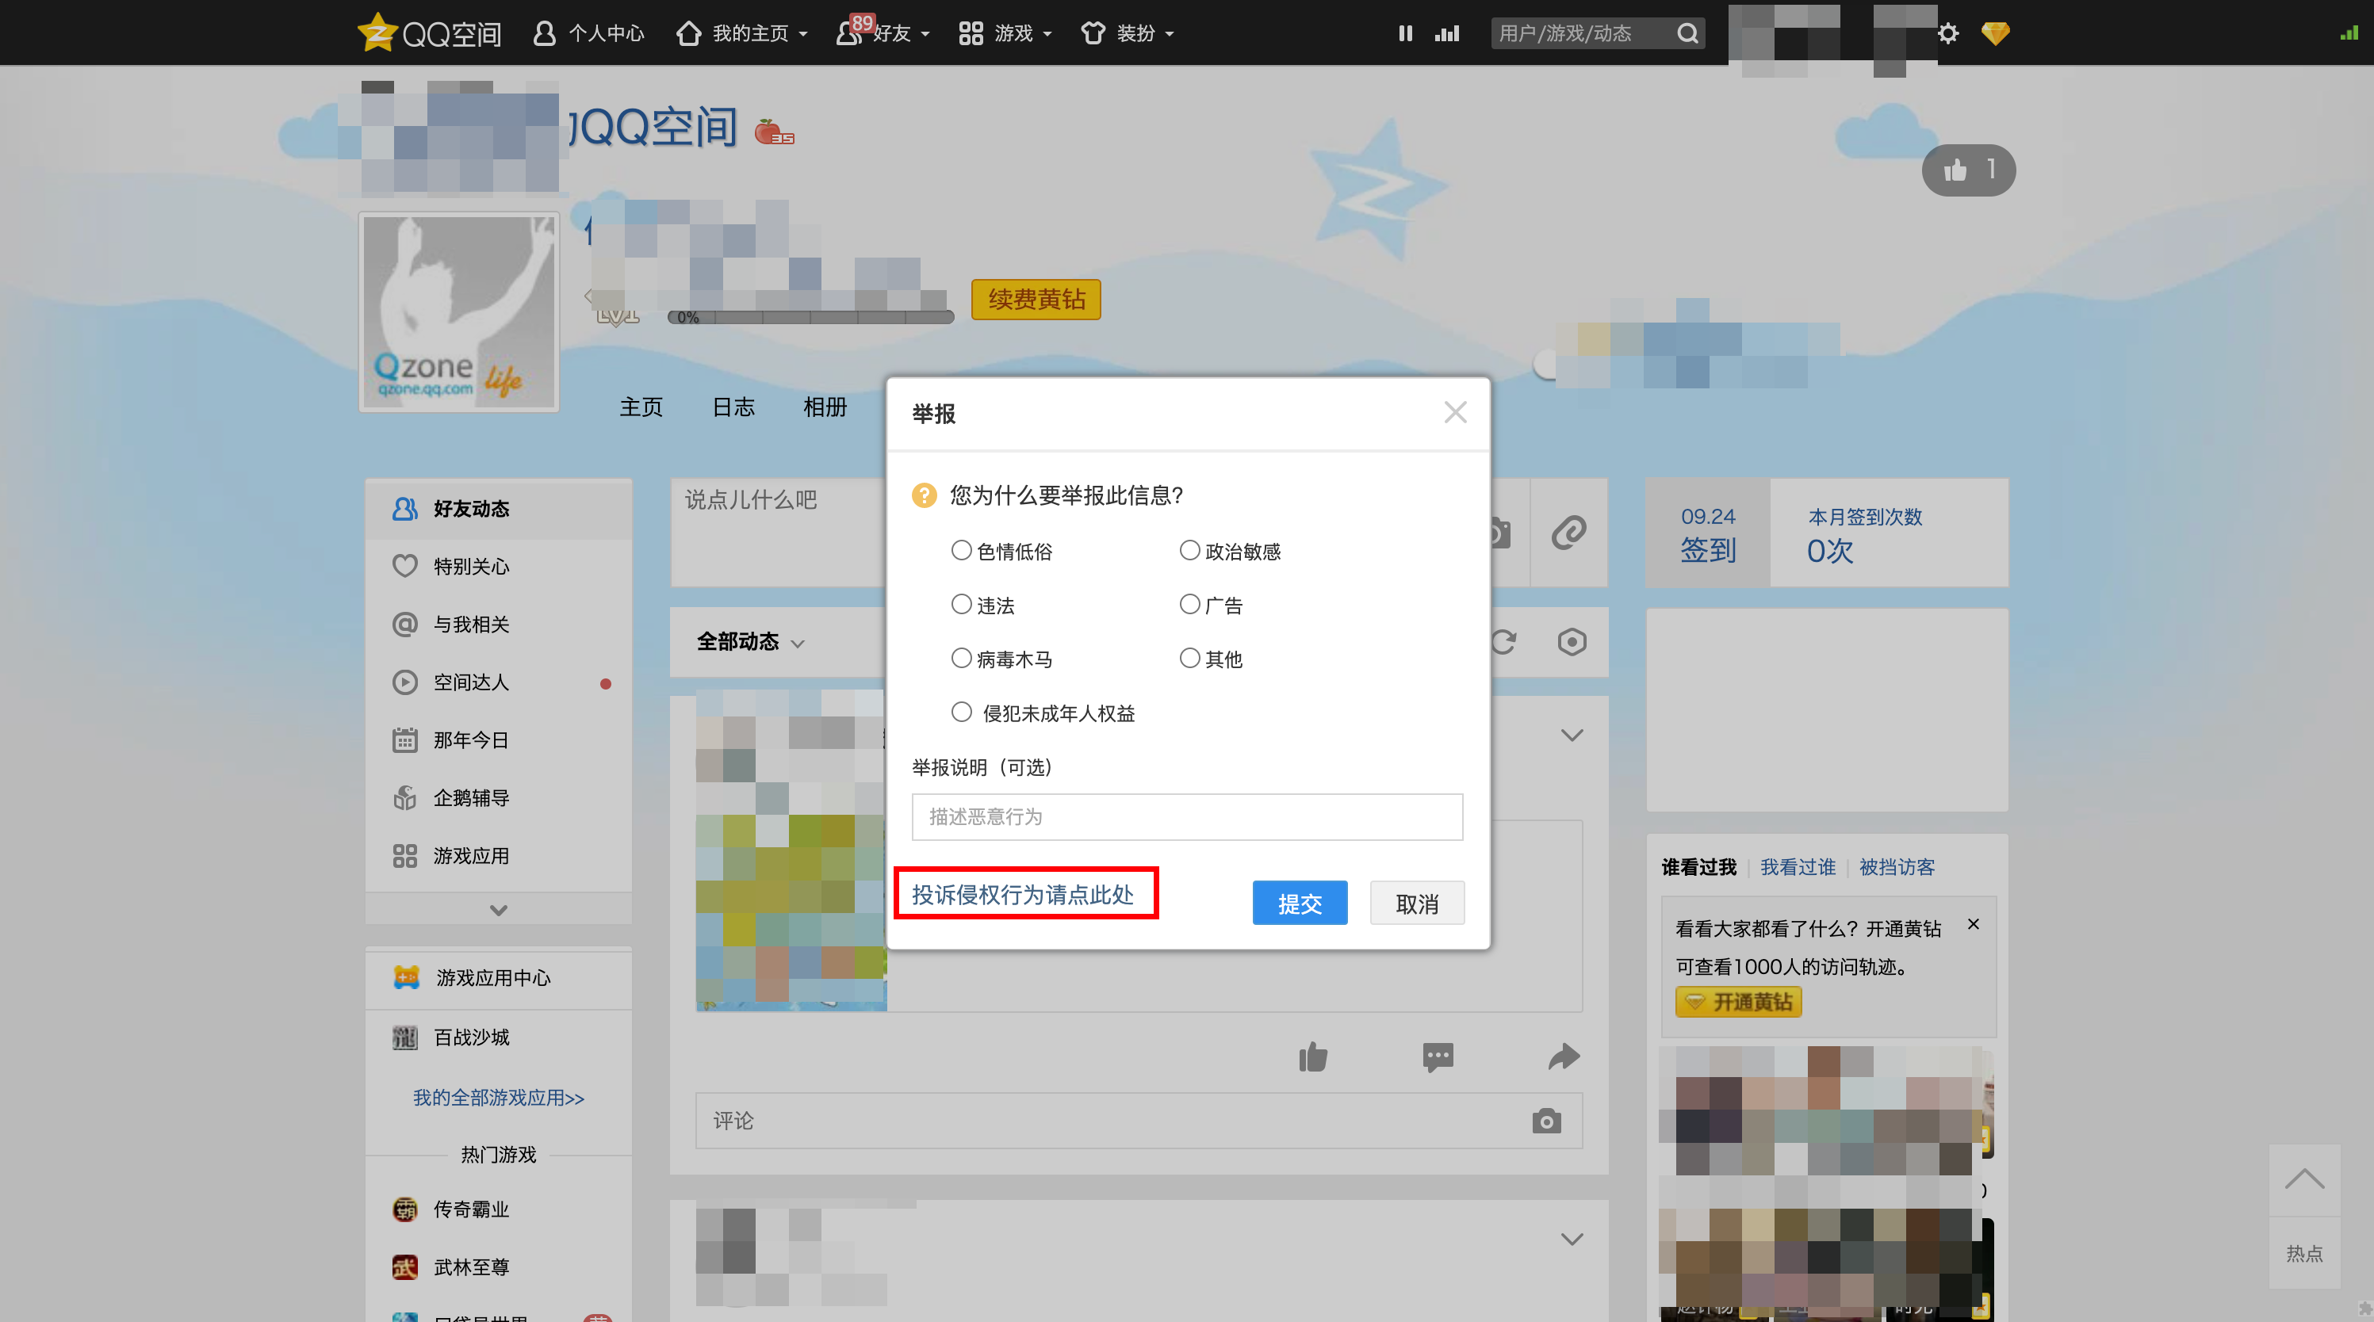Switch to the 日志 tab

coord(733,407)
